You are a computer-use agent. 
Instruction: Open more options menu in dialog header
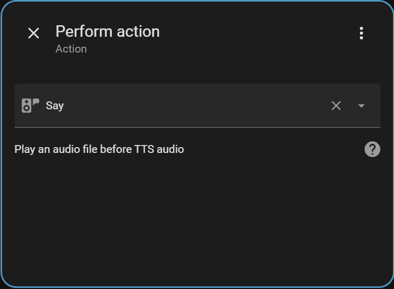(361, 33)
